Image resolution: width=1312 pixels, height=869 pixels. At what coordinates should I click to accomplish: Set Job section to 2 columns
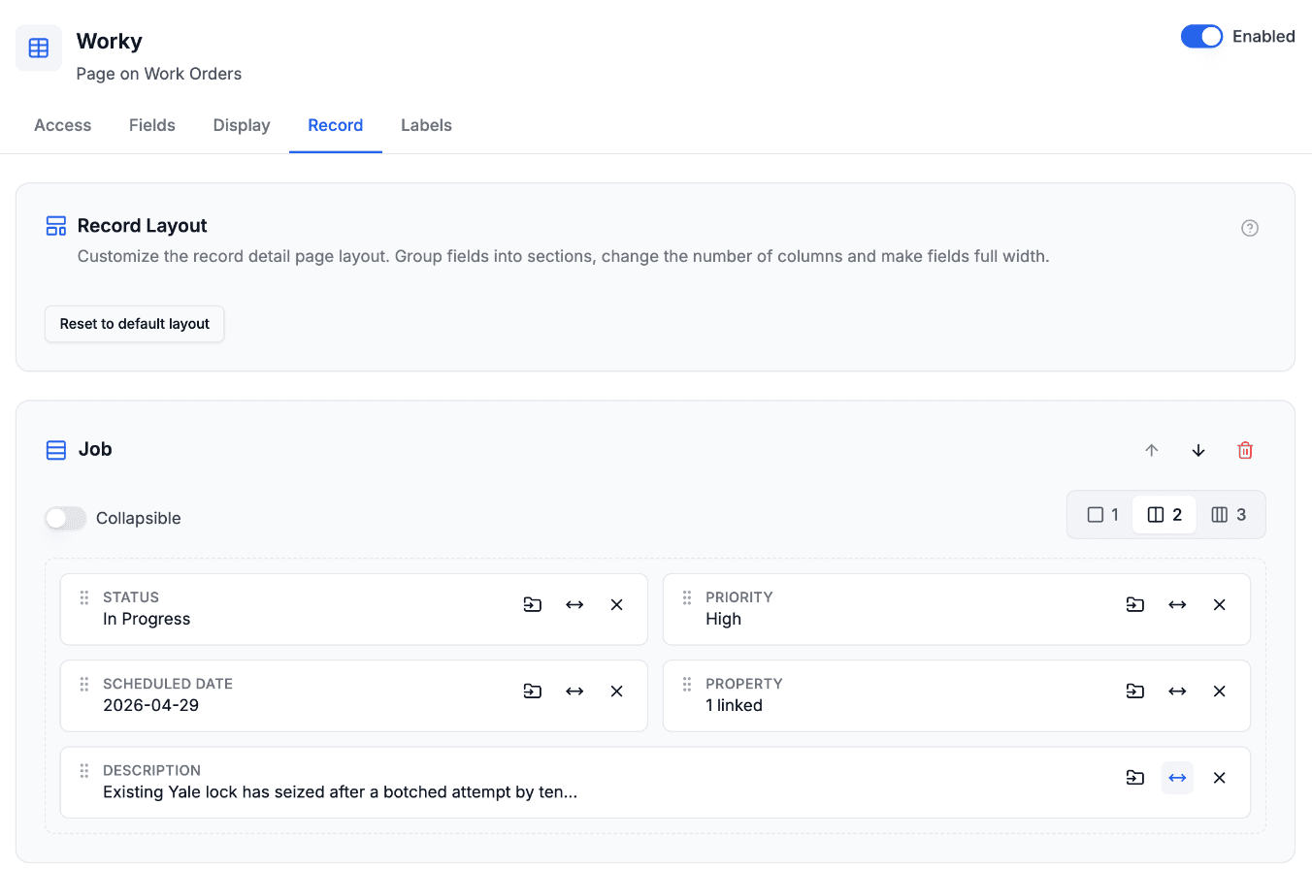coord(1164,514)
